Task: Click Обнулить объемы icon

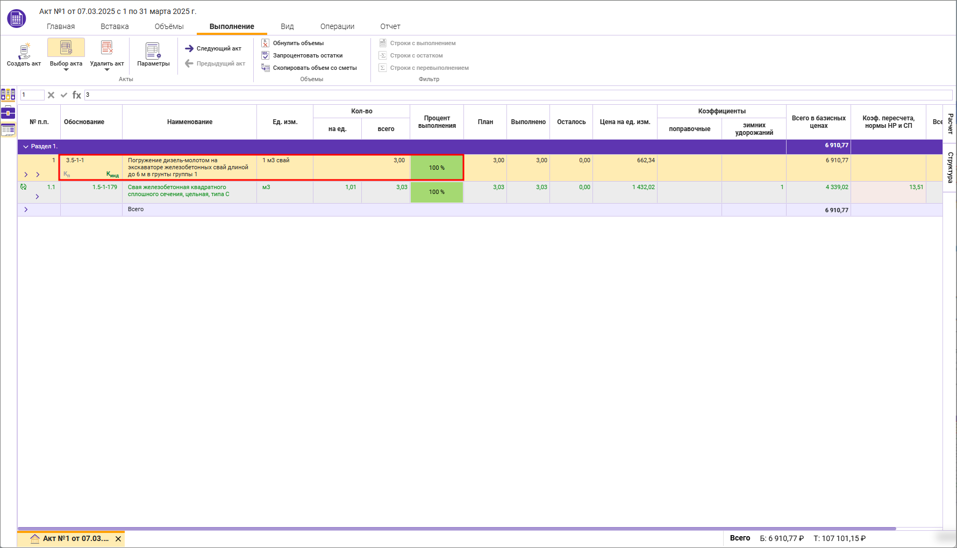Action: (x=266, y=43)
